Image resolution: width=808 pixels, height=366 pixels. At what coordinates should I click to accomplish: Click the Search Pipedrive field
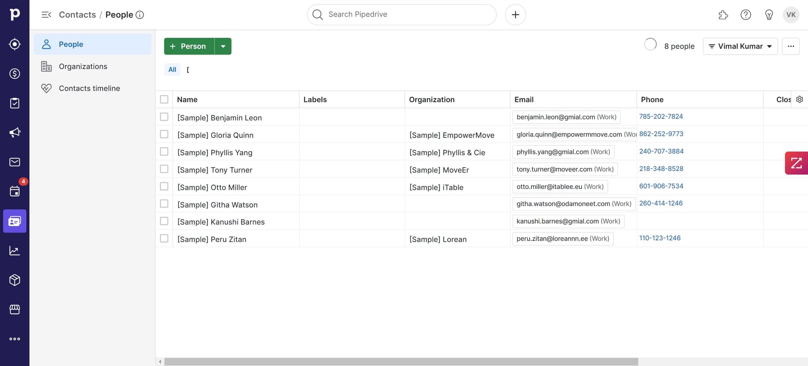(x=401, y=14)
